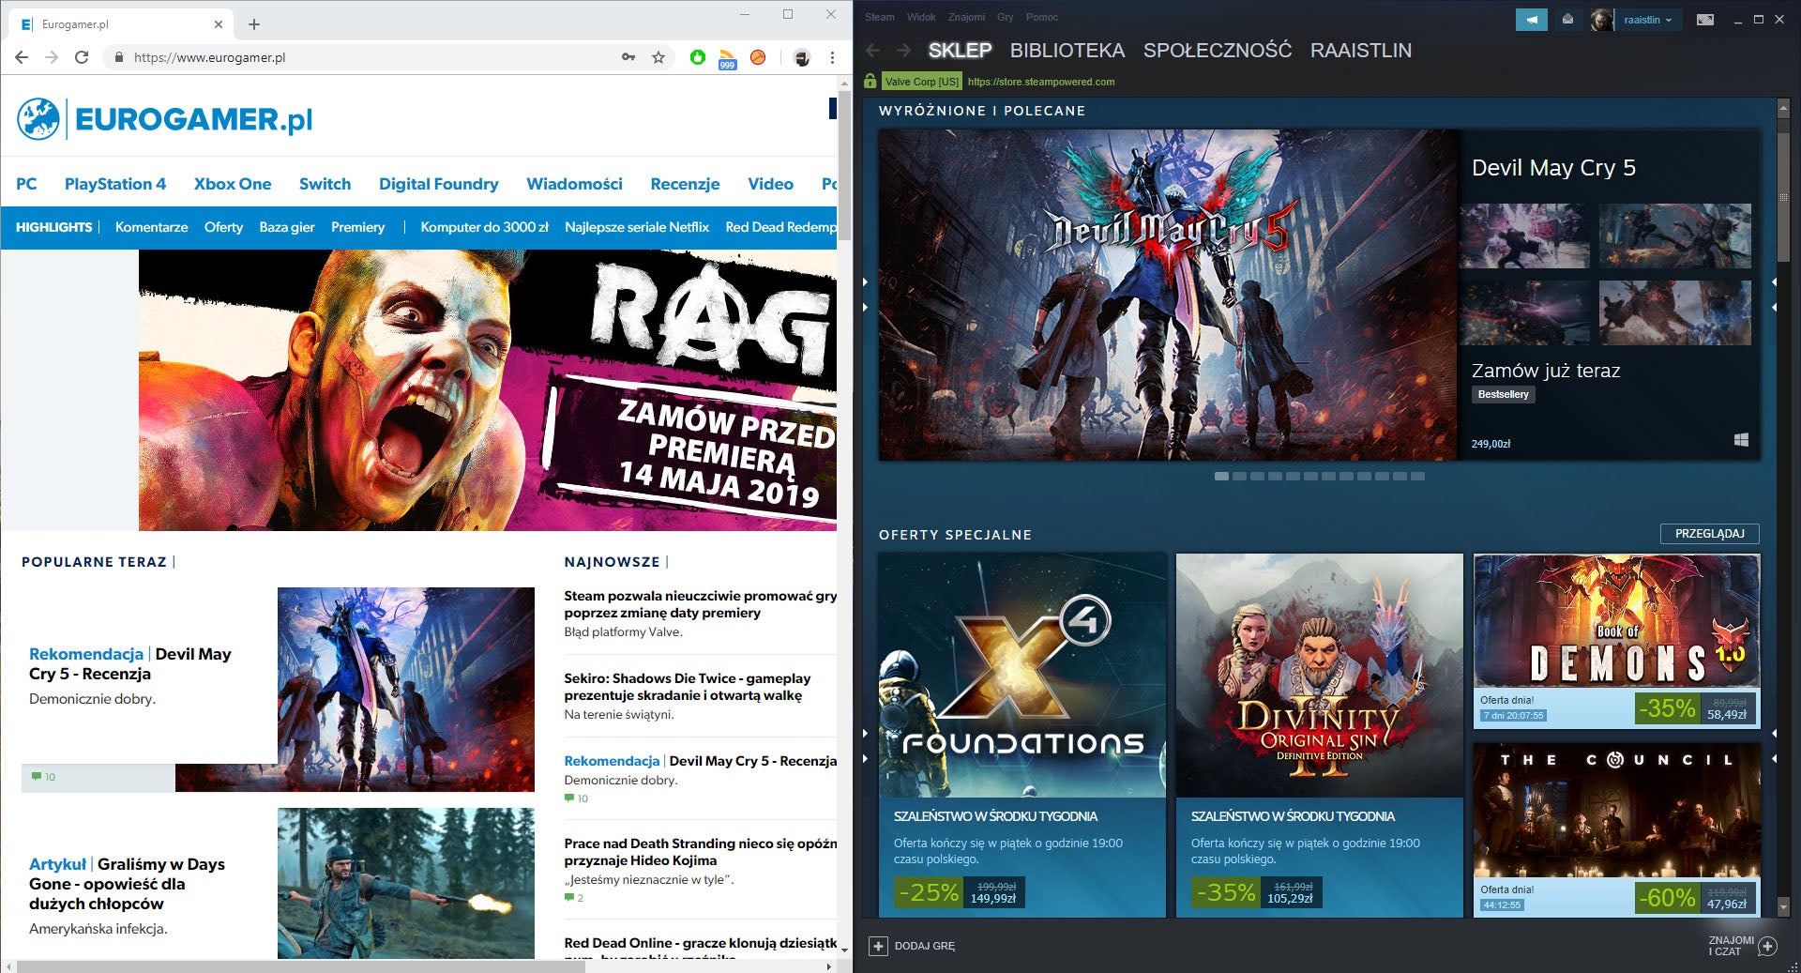
Task: Open the Chrome profile avatar
Action: pos(802,57)
